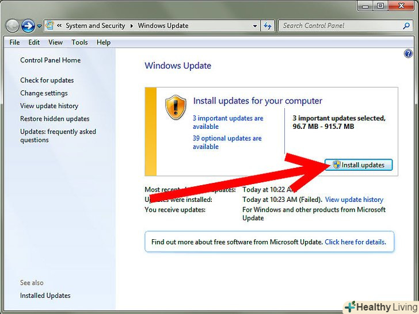Minimize the Windows Update window
Image resolution: width=419 pixels, height=314 pixels.
[x=365, y=6]
